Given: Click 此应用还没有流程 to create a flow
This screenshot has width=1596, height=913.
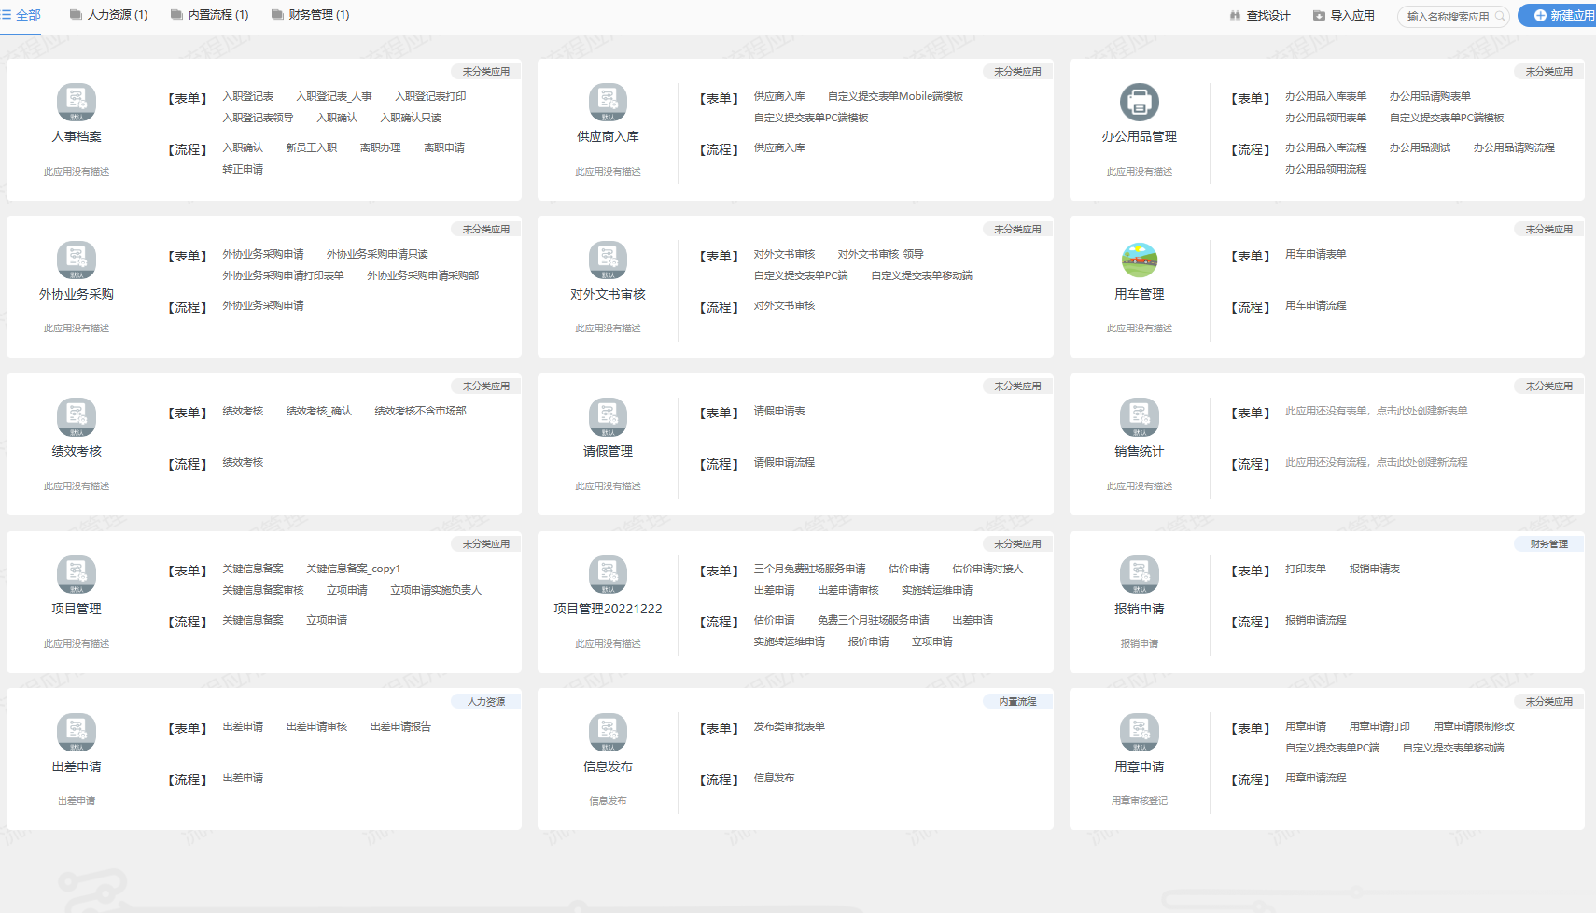Looking at the screenshot, I should [1377, 462].
